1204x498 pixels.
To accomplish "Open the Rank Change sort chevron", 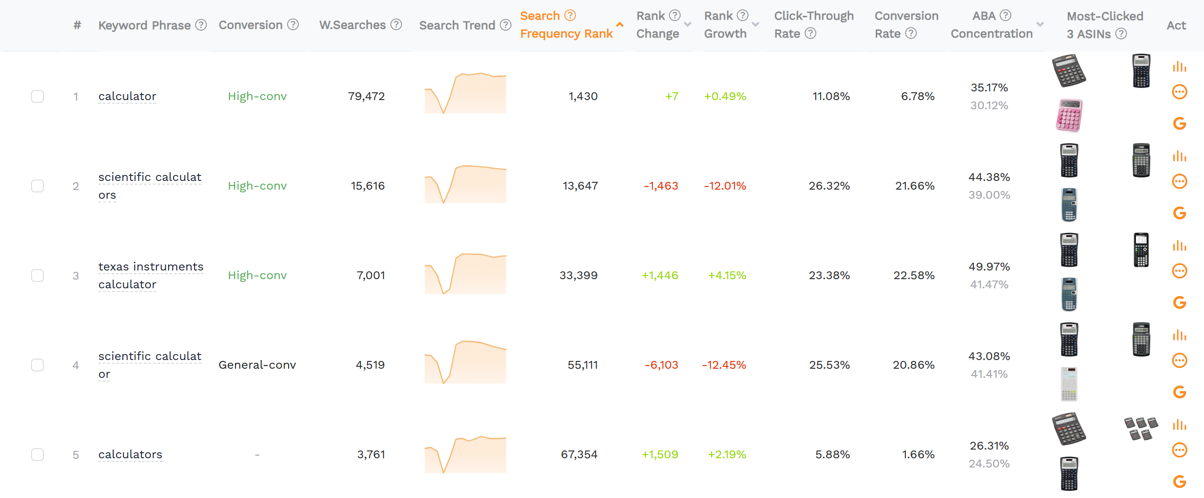I will pyautogui.click(x=687, y=23).
